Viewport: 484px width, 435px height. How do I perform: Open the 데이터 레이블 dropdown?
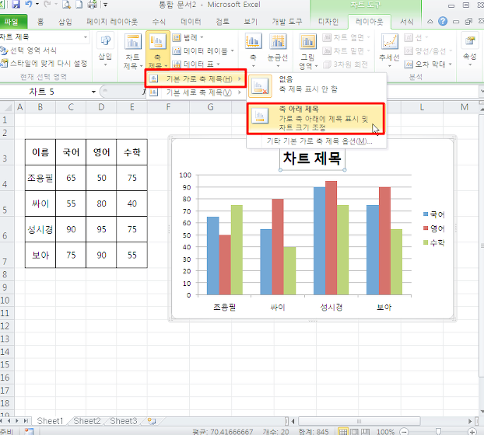point(203,50)
